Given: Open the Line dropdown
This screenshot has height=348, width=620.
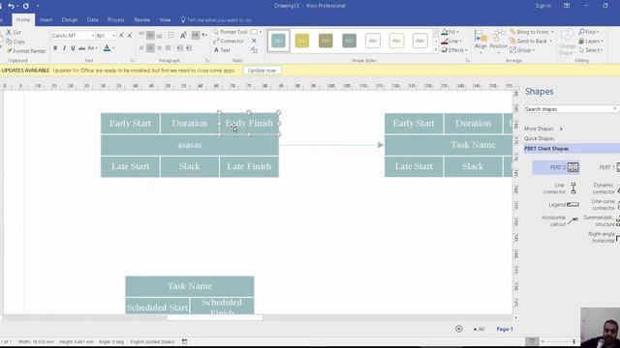Looking at the screenshot, I should click(x=451, y=41).
